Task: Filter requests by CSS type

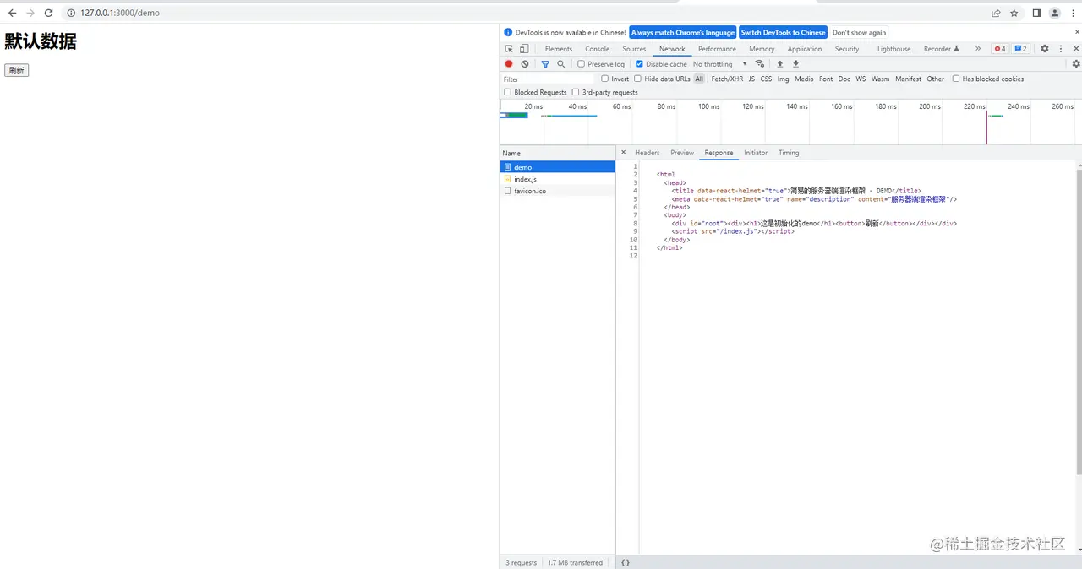Action: click(x=766, y=79)
